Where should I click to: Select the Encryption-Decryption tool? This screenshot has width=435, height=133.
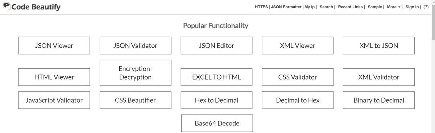(135, 73)
